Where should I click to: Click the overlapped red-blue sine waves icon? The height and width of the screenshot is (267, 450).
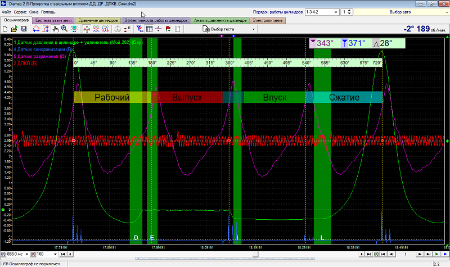[106, 29]
